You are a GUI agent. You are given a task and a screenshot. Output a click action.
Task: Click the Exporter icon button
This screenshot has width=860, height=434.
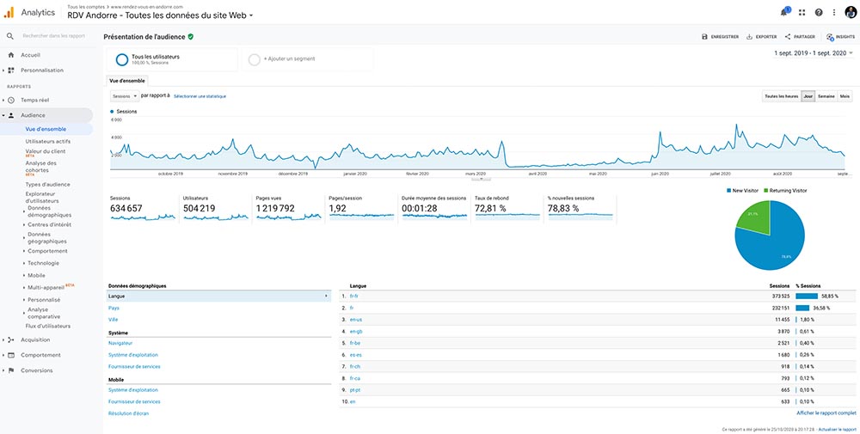pos(750,37)
